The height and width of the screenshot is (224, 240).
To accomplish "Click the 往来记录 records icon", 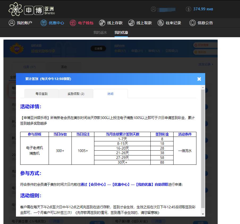I will coord(161,23).
